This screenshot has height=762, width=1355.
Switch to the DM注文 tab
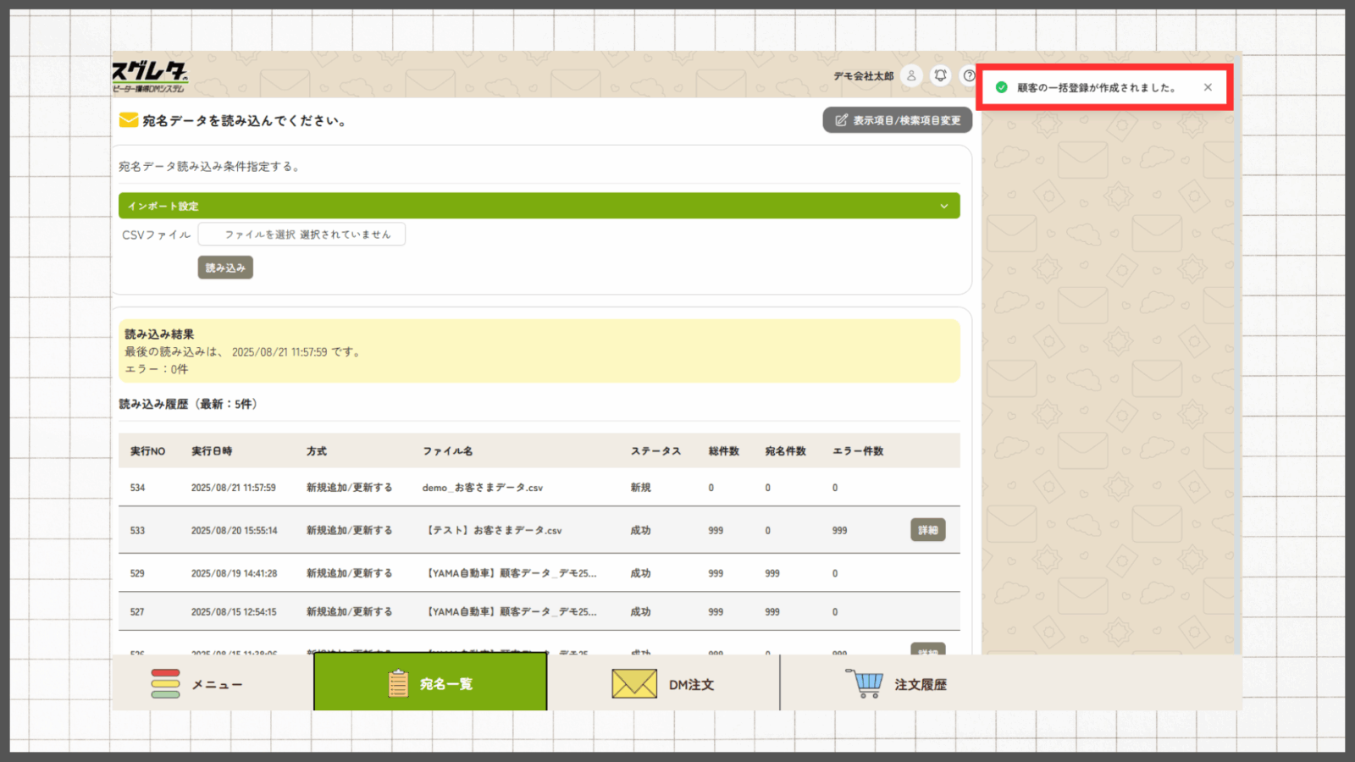[663, 684]
